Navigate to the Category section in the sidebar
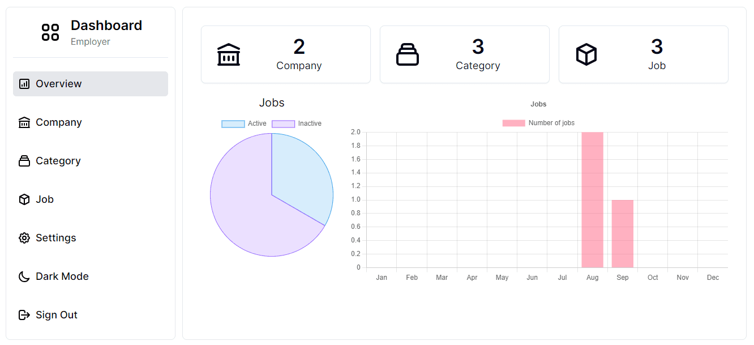 58,160
